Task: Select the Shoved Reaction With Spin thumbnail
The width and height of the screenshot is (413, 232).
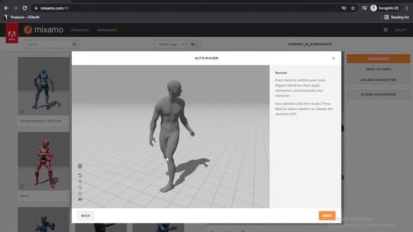Action: (x=44, y=86)
